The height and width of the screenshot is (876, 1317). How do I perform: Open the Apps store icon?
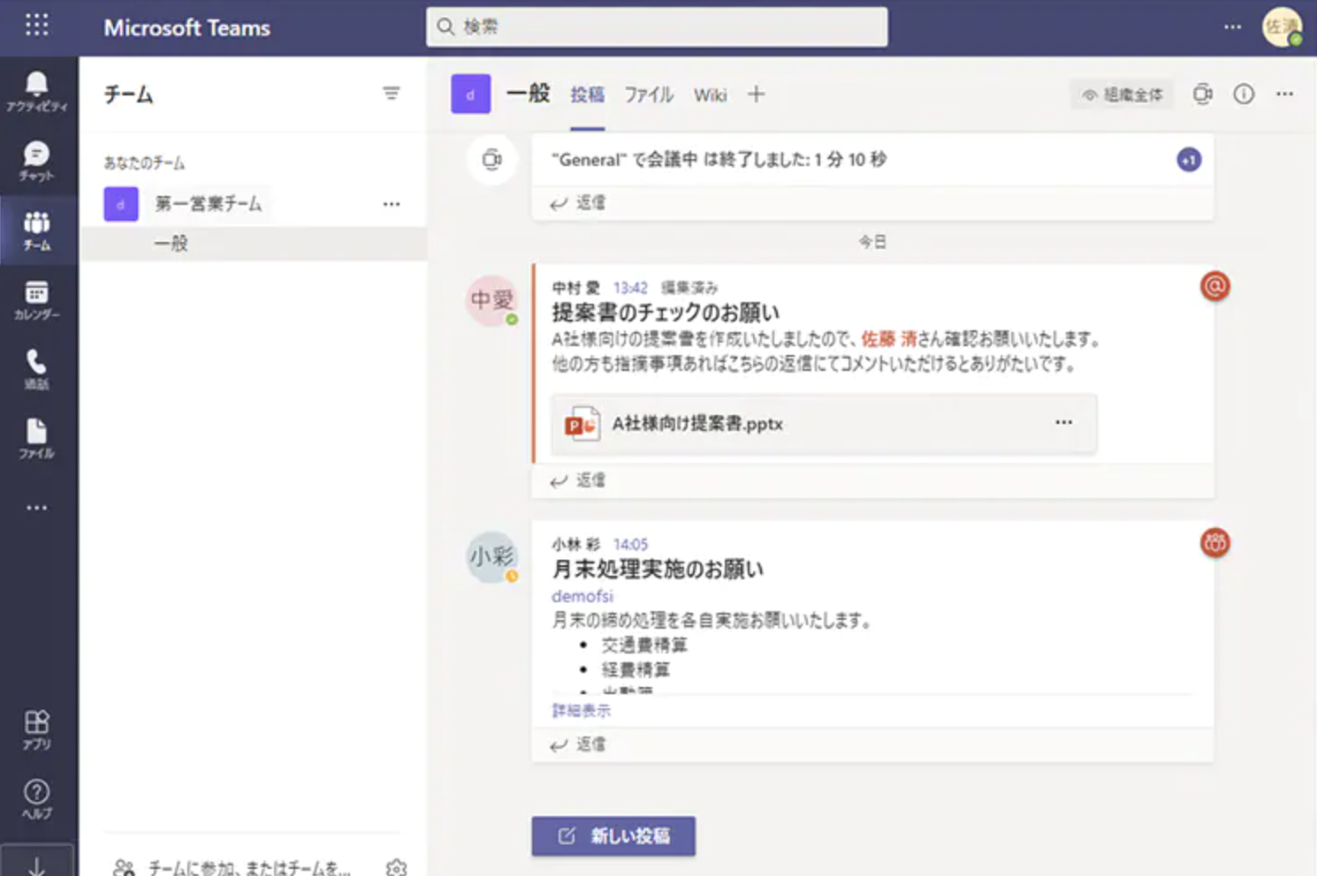36,730
